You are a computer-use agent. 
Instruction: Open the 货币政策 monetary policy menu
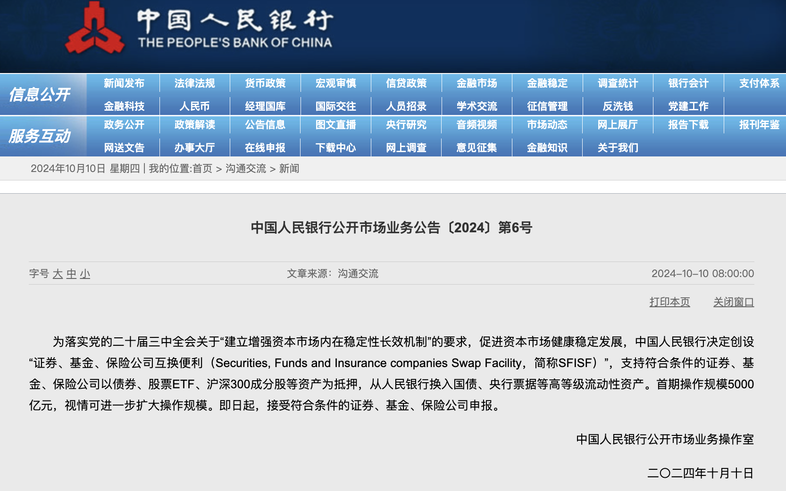tap(265, 83)
